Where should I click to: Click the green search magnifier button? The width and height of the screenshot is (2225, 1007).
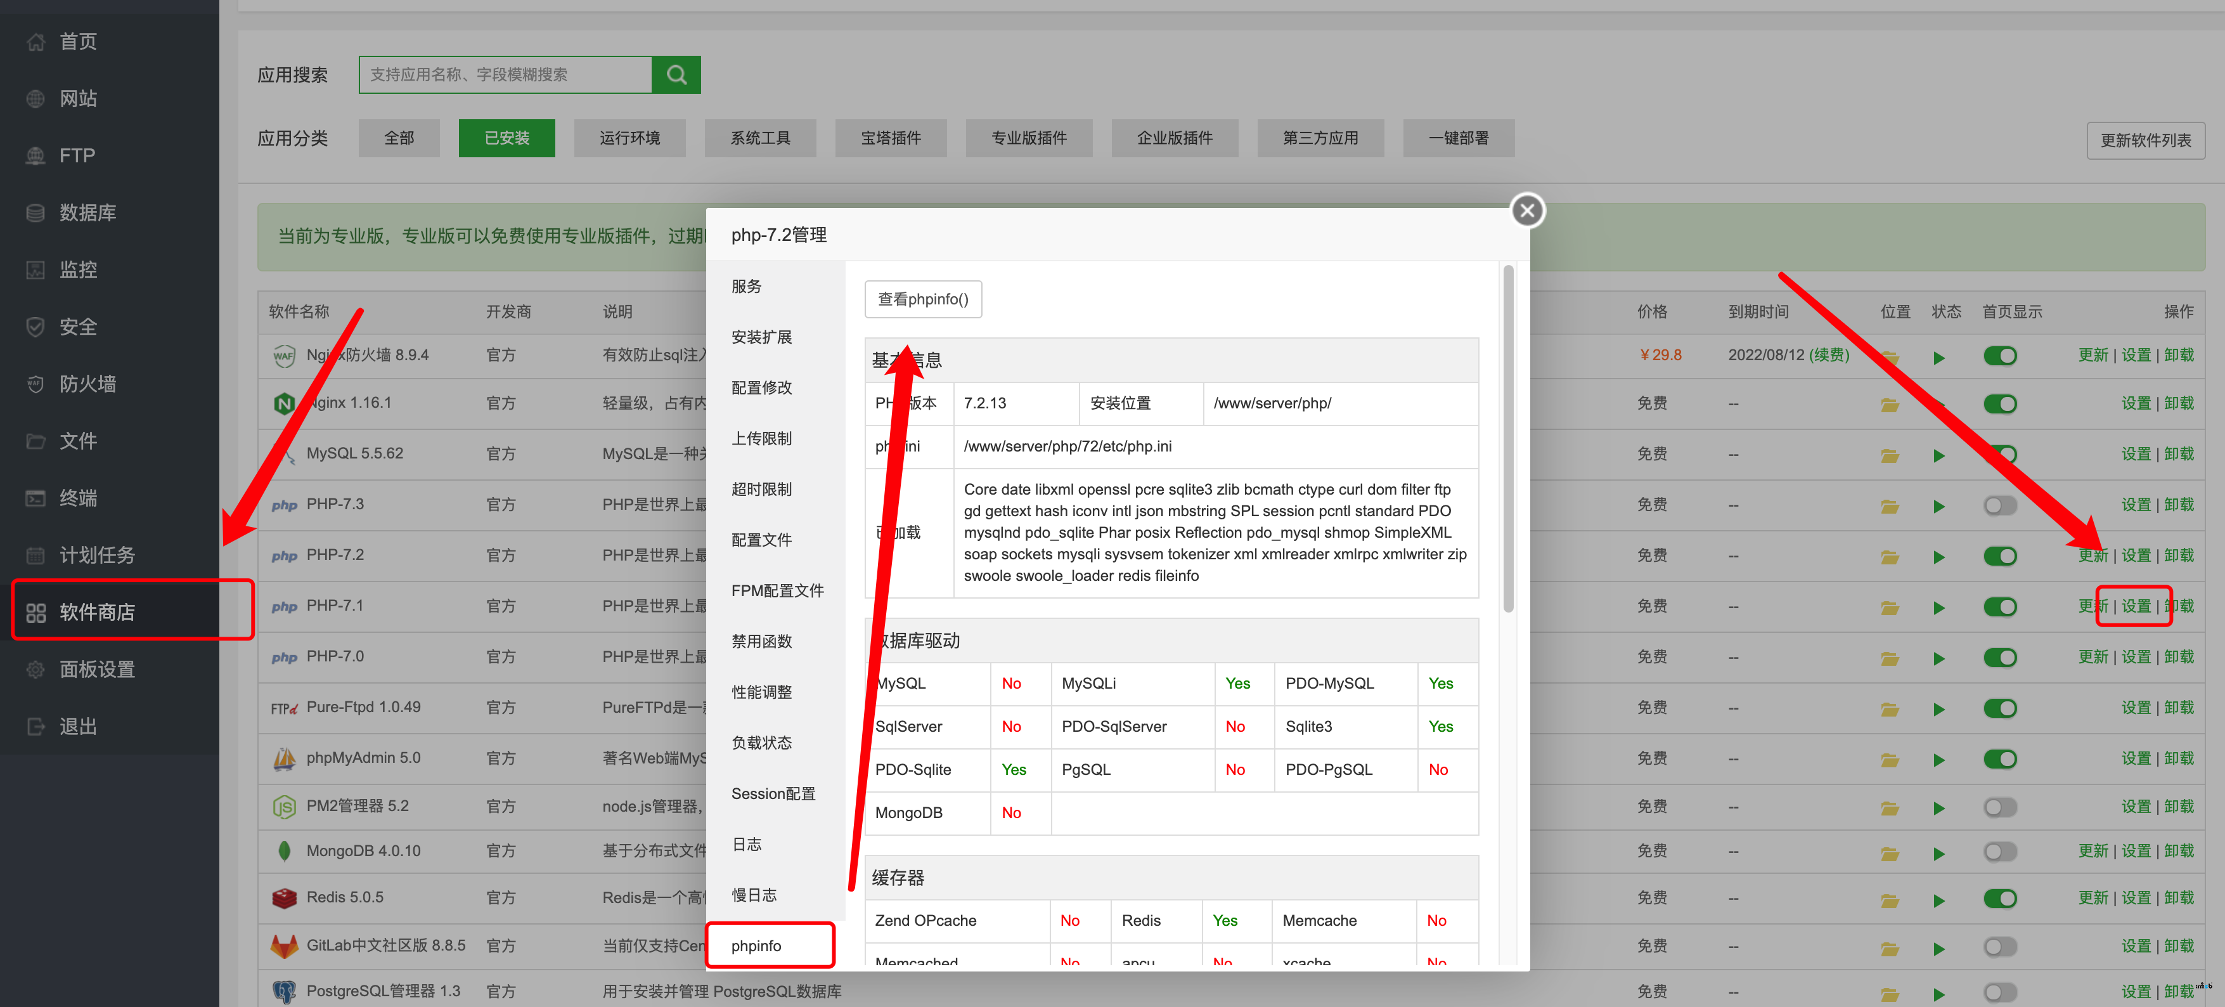pos(676,75)
